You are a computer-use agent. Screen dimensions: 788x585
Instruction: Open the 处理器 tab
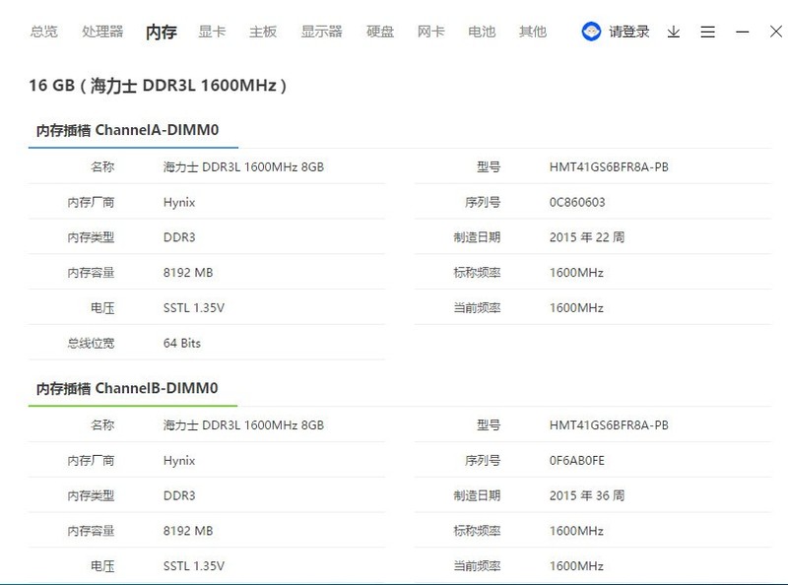[x=101, y=31]
